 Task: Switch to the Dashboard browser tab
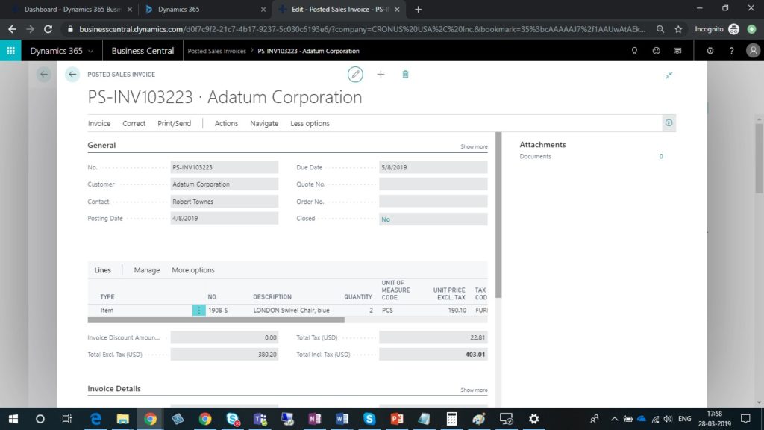click(x=71, y=9)
